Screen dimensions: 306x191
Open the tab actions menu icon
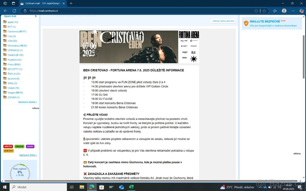pos(14,3)
